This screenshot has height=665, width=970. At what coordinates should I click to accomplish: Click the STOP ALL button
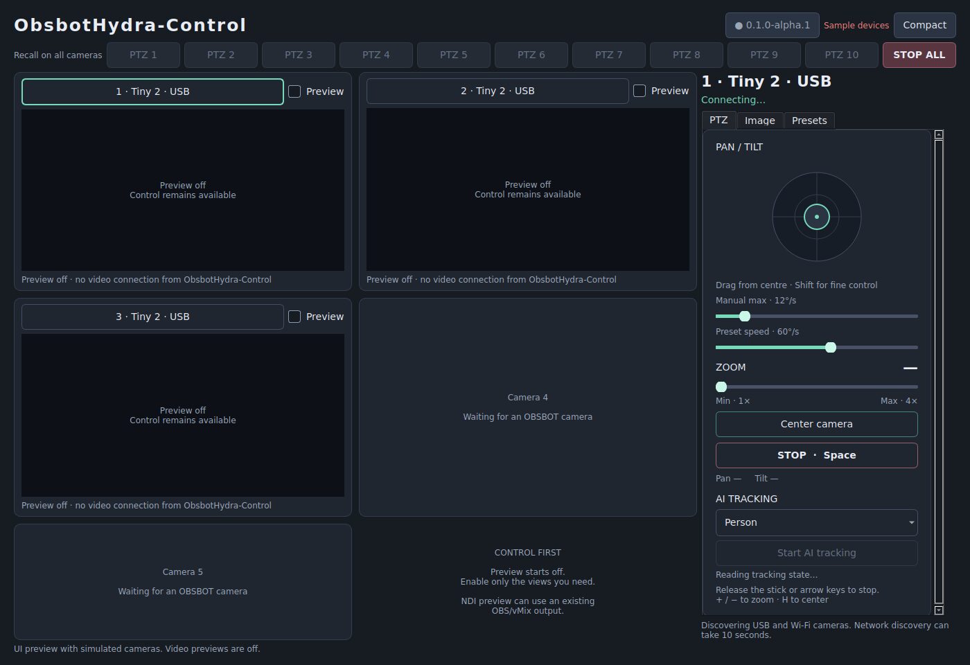pyautogui.click(x=919, y=55)
